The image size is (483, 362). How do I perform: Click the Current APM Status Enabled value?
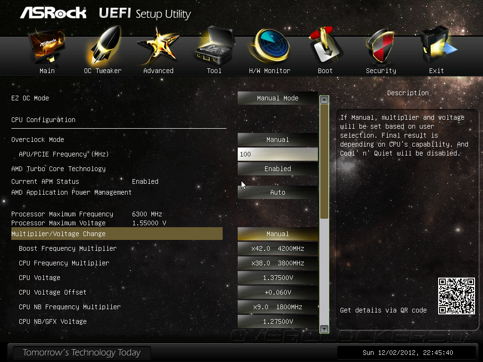tap(145, 181)
